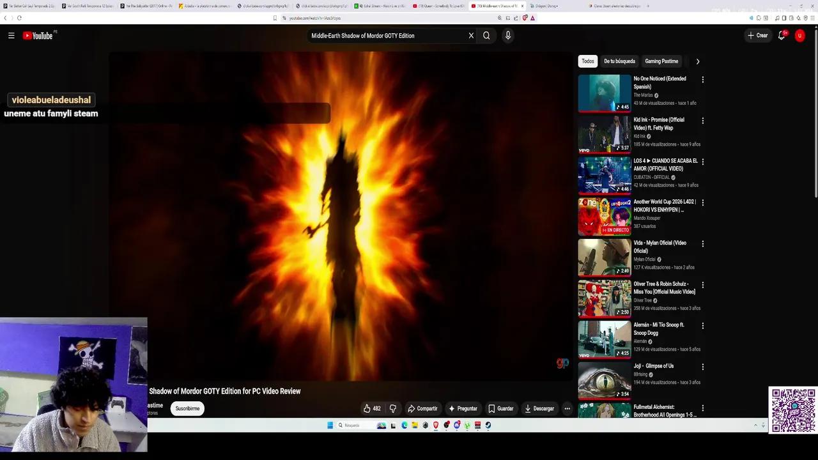The width and height of the screenshot is (818, 460).
Task: Open the Crear menu
Action: pyautogui.click(x=758, y=36)
